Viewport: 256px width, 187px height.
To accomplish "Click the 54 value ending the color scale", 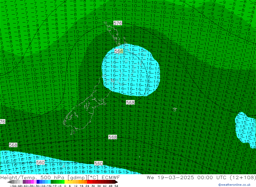I will click(116, 186).
